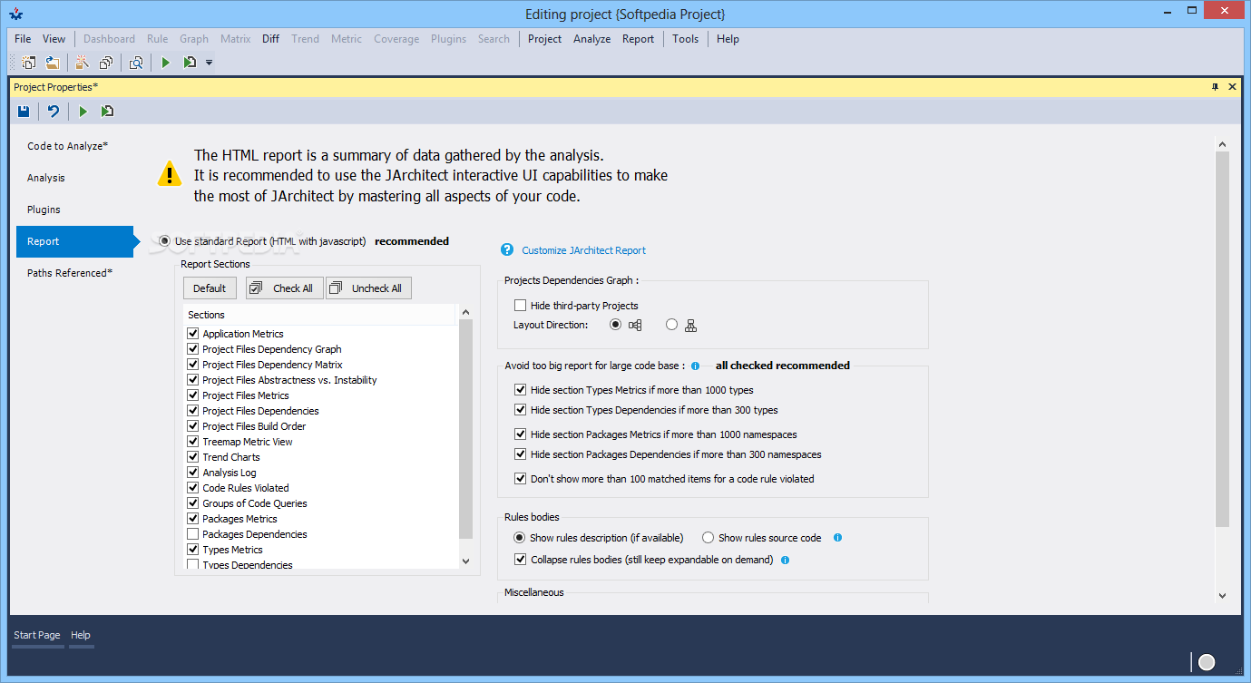Select Use standard Report radio button

(x=164, y=241)
